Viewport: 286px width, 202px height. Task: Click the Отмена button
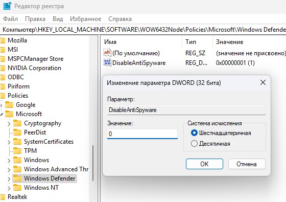(247, 164)
